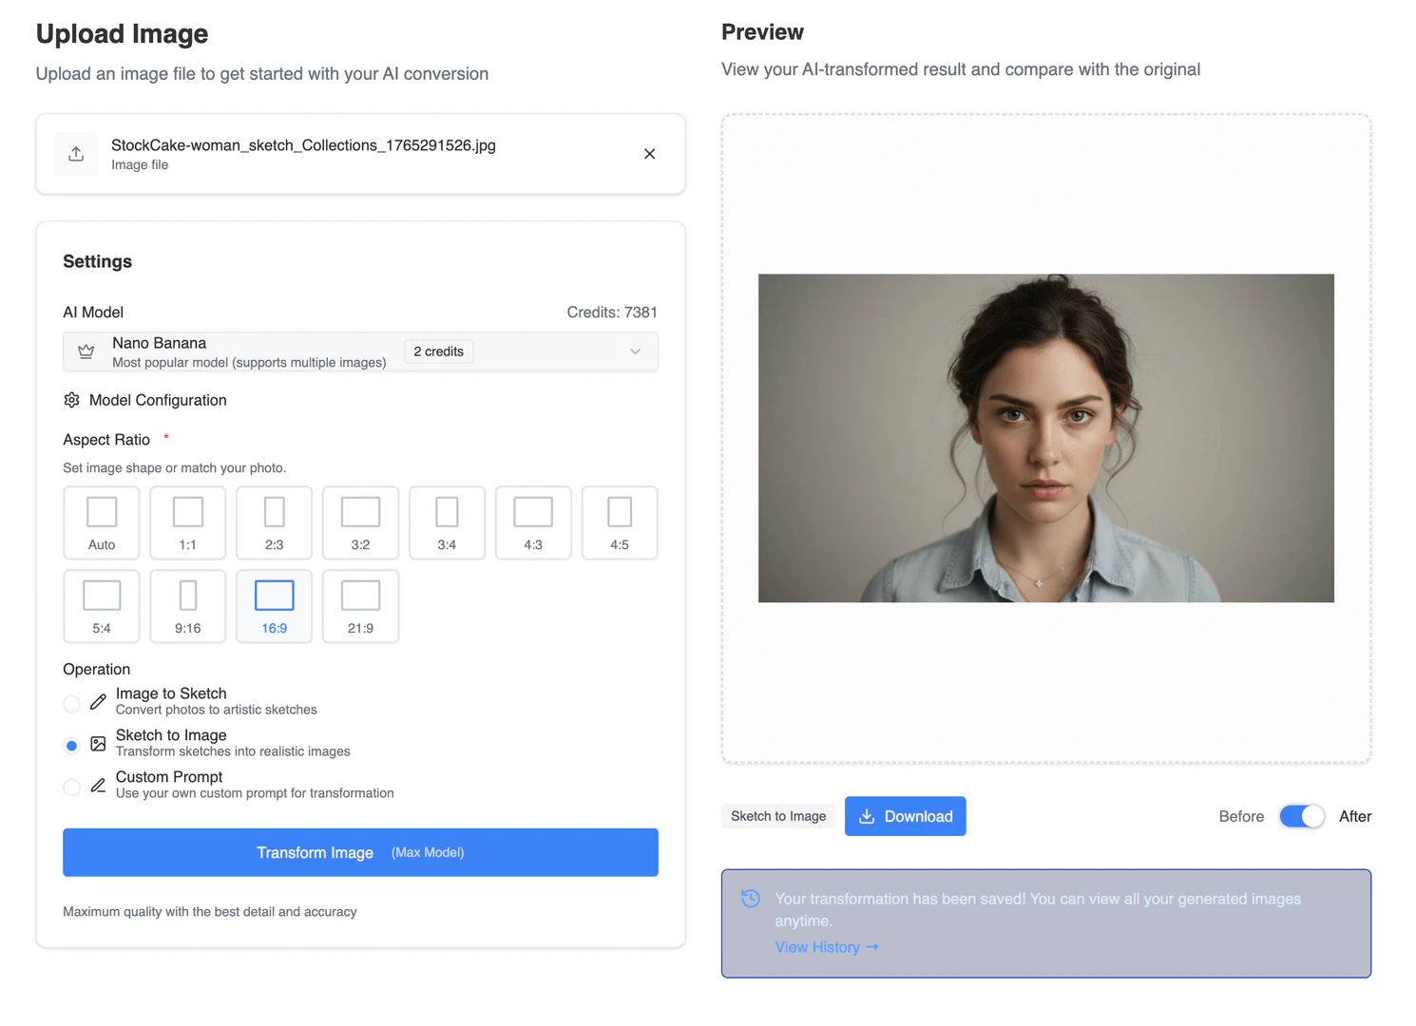The image size is (1416, 1026).
Task: Click the pencil icon for Image to Sketch
Action: click(x=97, y=700)
